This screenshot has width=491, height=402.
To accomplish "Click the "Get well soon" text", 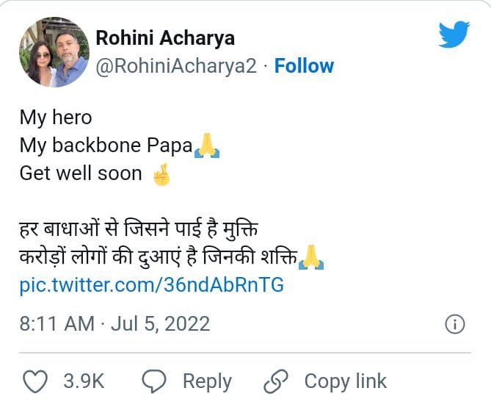I will point(81,173).
